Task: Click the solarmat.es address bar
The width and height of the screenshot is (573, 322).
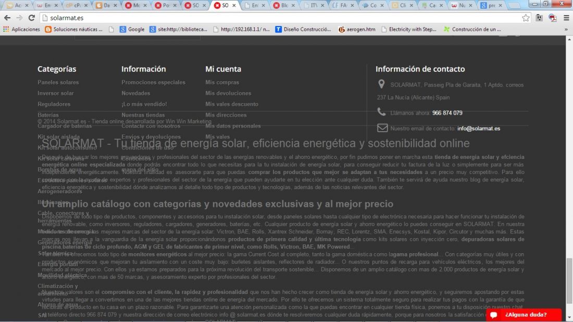Action: (281, 18)
